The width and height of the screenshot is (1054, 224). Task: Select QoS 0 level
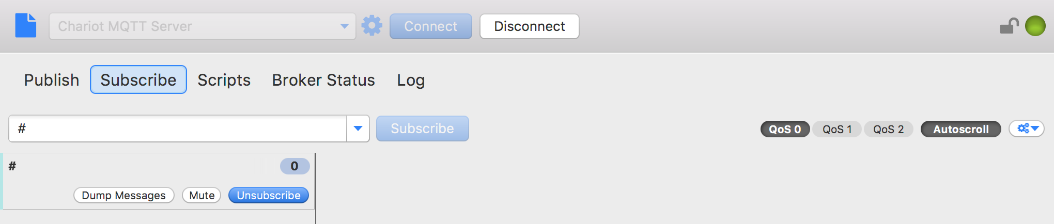[785, 129]
